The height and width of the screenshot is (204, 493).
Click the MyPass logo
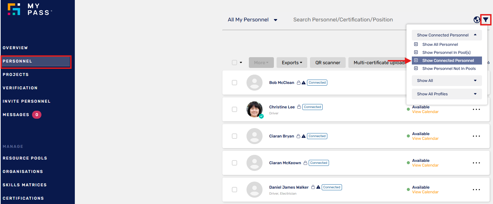point(30,9)
